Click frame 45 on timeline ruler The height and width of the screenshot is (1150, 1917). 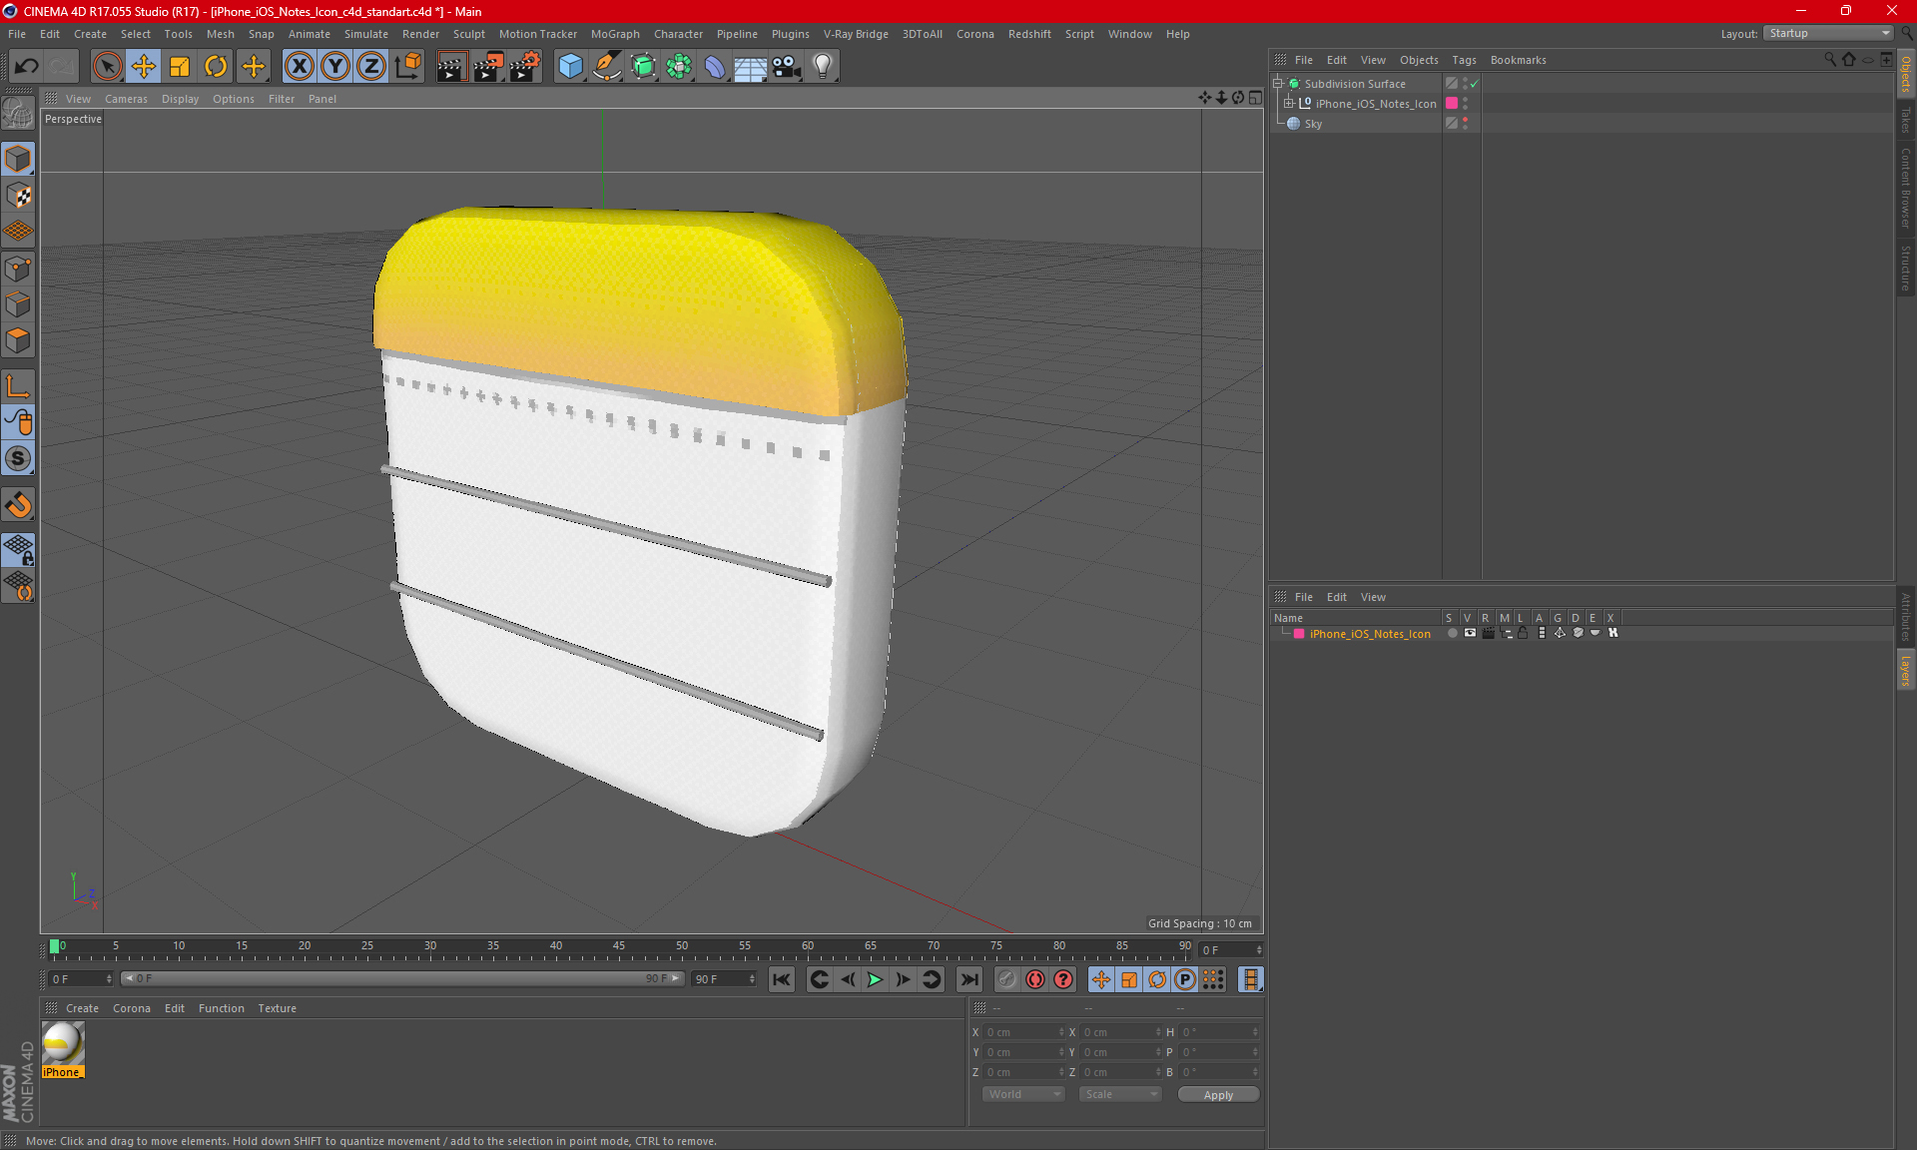[619, 945]
